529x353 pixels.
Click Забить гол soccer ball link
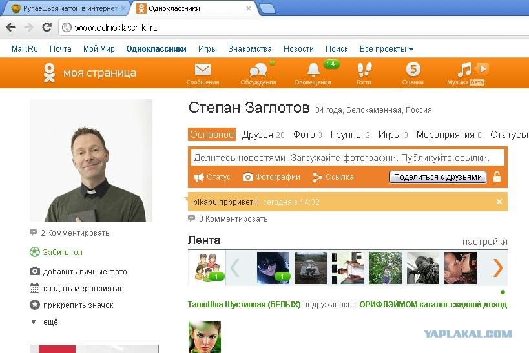tap(56, 252)
